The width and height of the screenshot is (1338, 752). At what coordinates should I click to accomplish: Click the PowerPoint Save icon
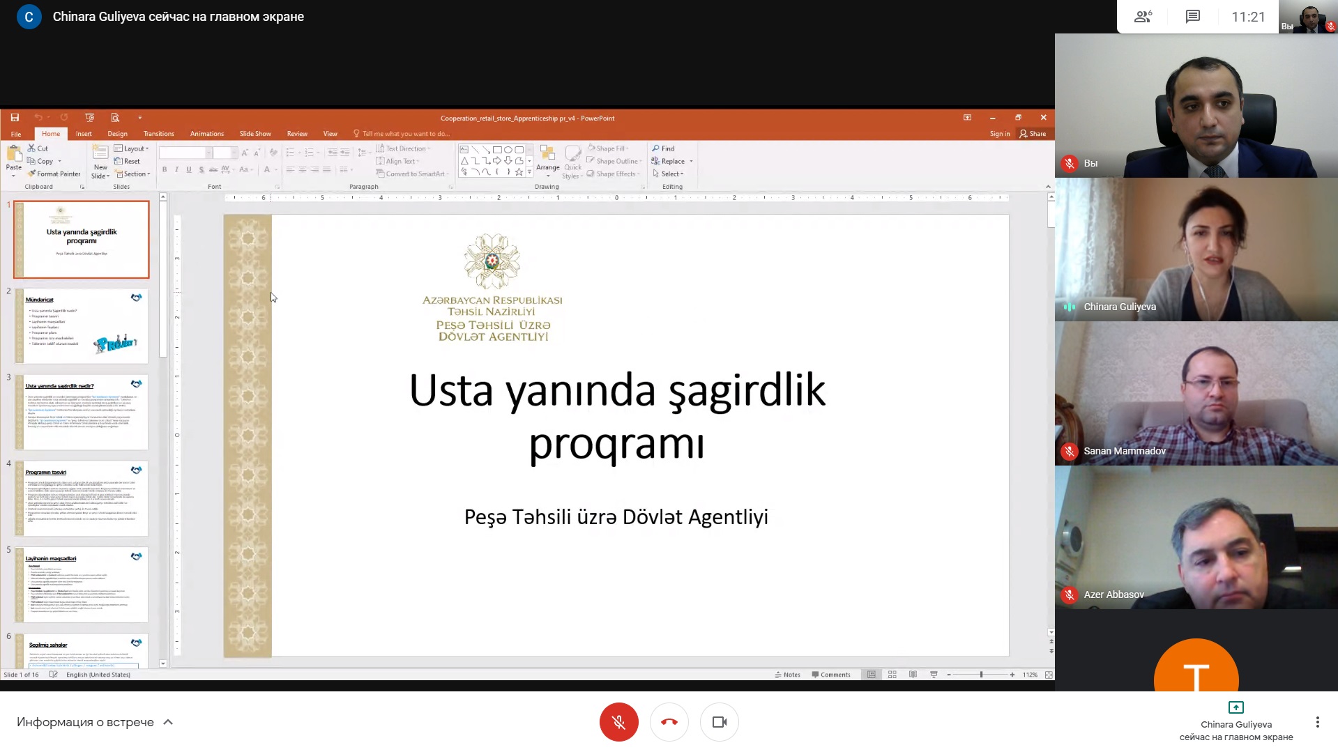[15, 118]
